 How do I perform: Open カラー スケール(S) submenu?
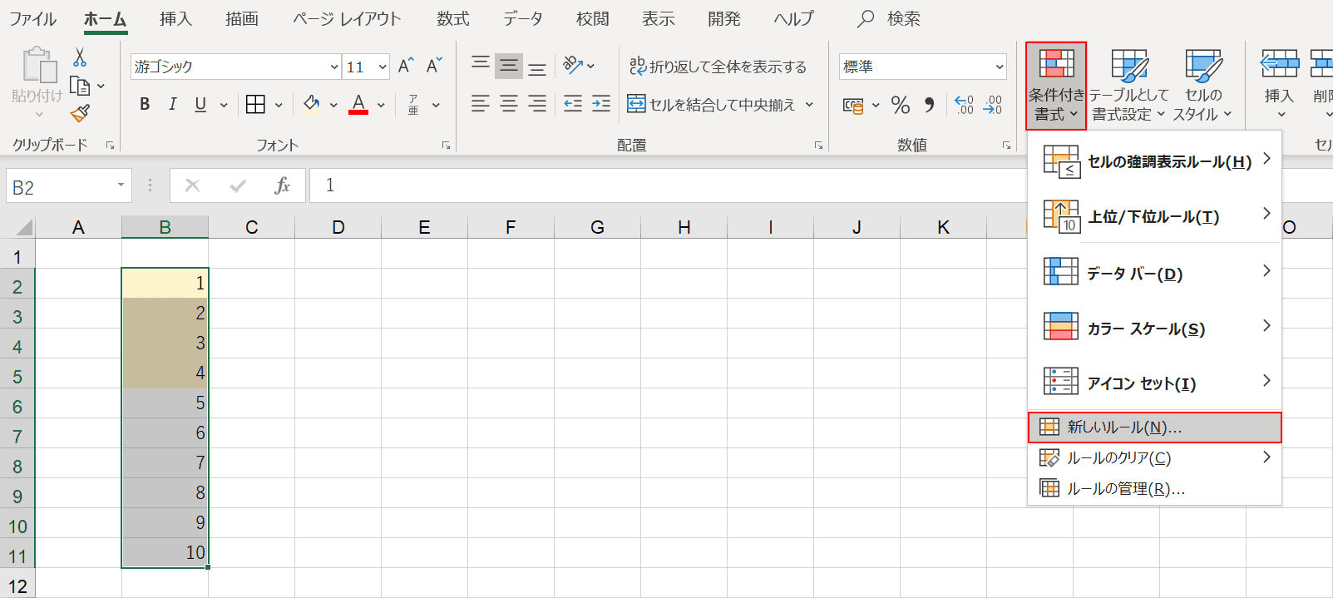tap(1155, 328)
